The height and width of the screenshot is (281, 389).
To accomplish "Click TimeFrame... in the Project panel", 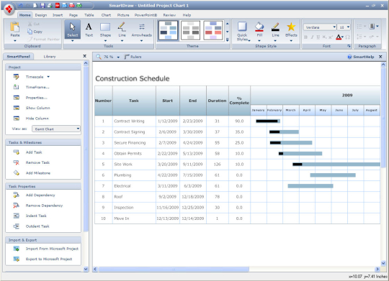I will tap(37, 88).
